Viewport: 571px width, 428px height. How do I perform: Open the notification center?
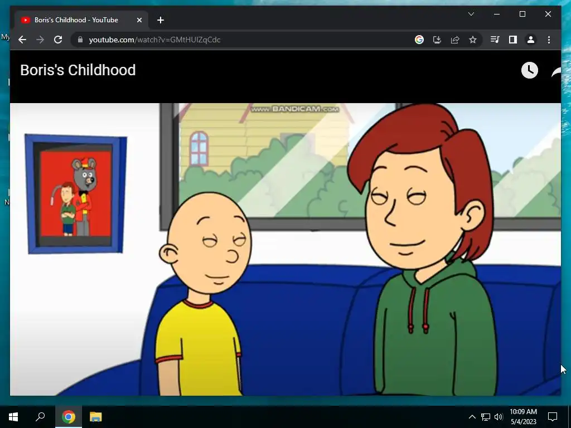pos(553,417)
